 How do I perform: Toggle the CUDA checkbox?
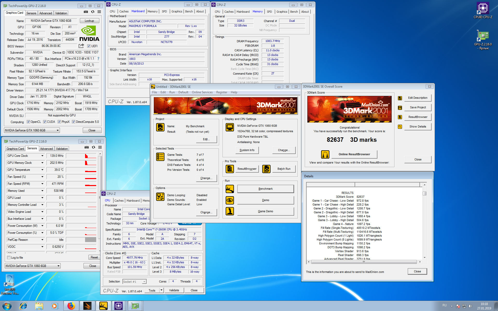click(x=45, y=122)
